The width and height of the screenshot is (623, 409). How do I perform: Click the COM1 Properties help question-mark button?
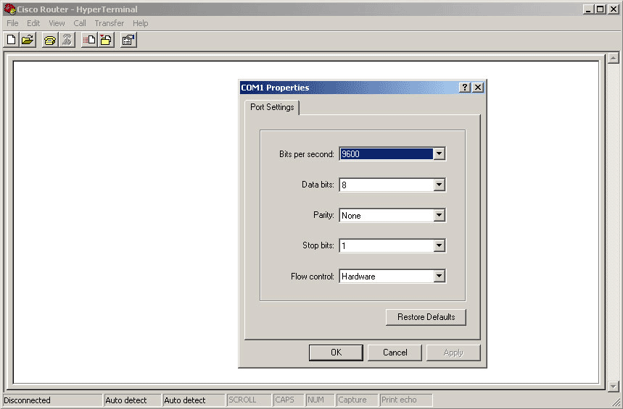[x=464, y=88]
